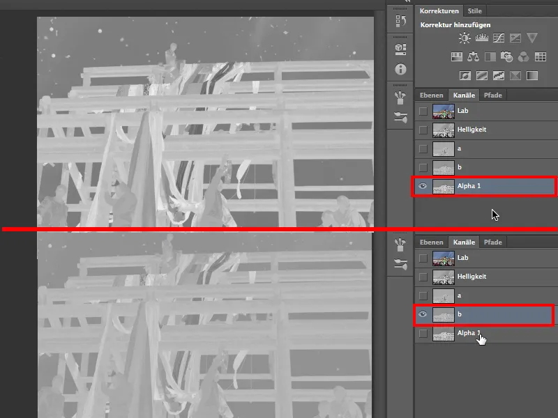Click Alpha 1 thumbnail in upper panel
The height and width of the screenshot is (418, 558).
tap(444, 186)
